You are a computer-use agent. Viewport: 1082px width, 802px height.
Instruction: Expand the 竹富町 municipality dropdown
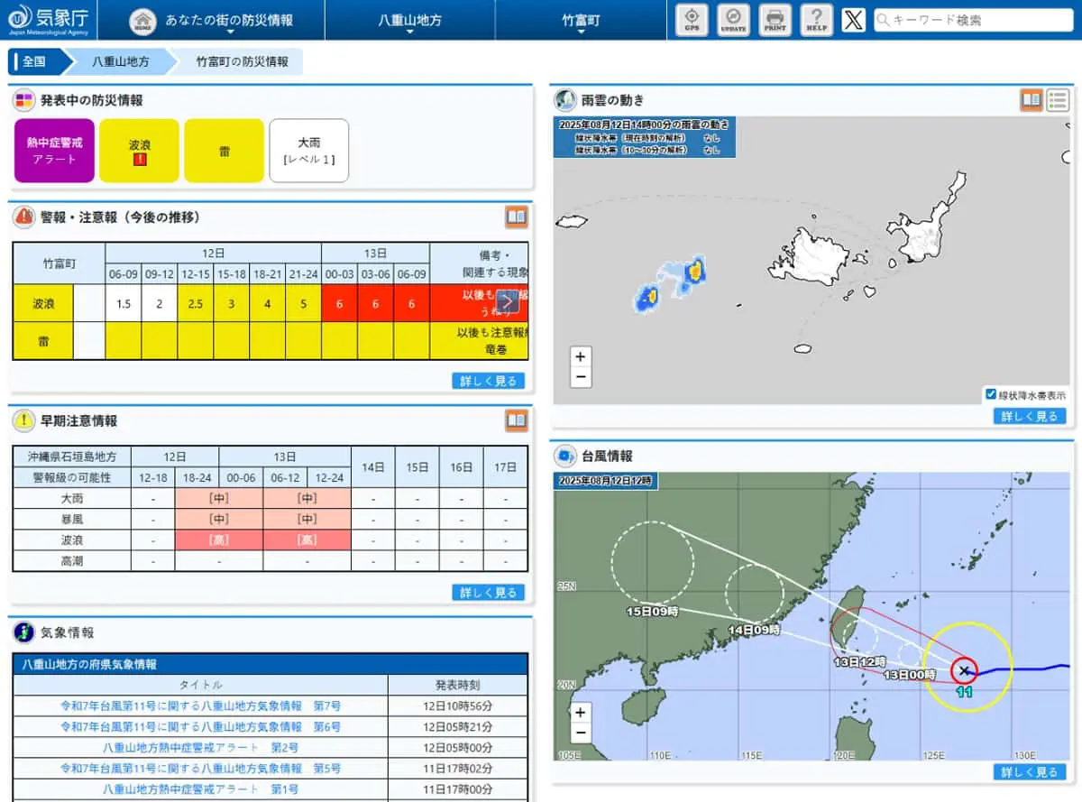click(x=581, y=20)
